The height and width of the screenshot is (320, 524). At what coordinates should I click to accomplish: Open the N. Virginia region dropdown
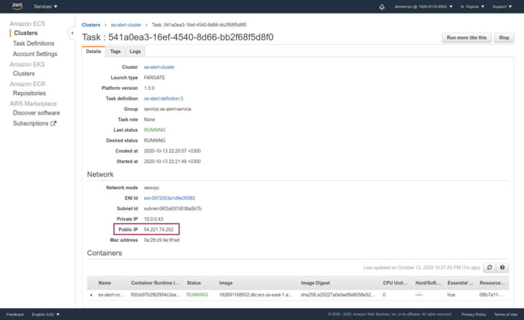474,6
